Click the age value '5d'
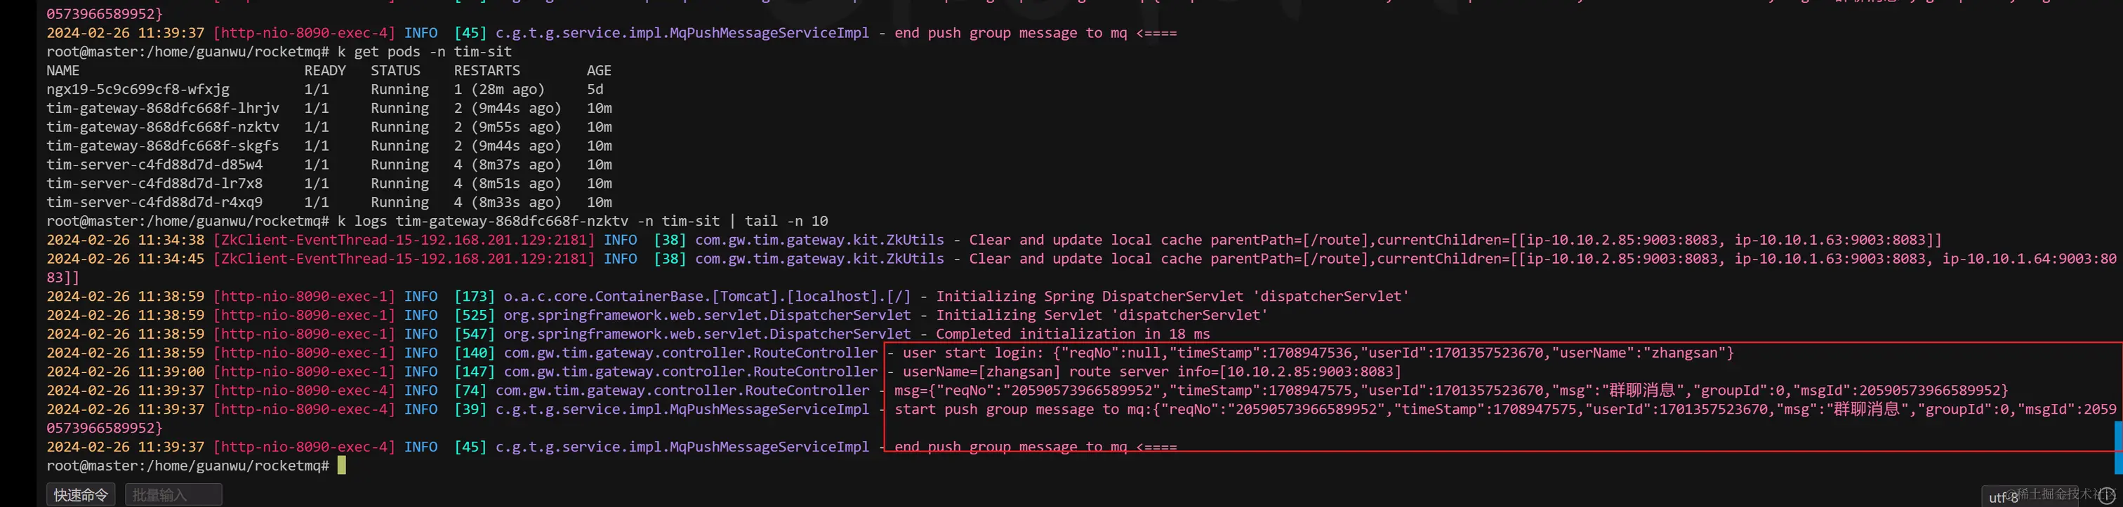2123x507 pixels. pos(595,90)
